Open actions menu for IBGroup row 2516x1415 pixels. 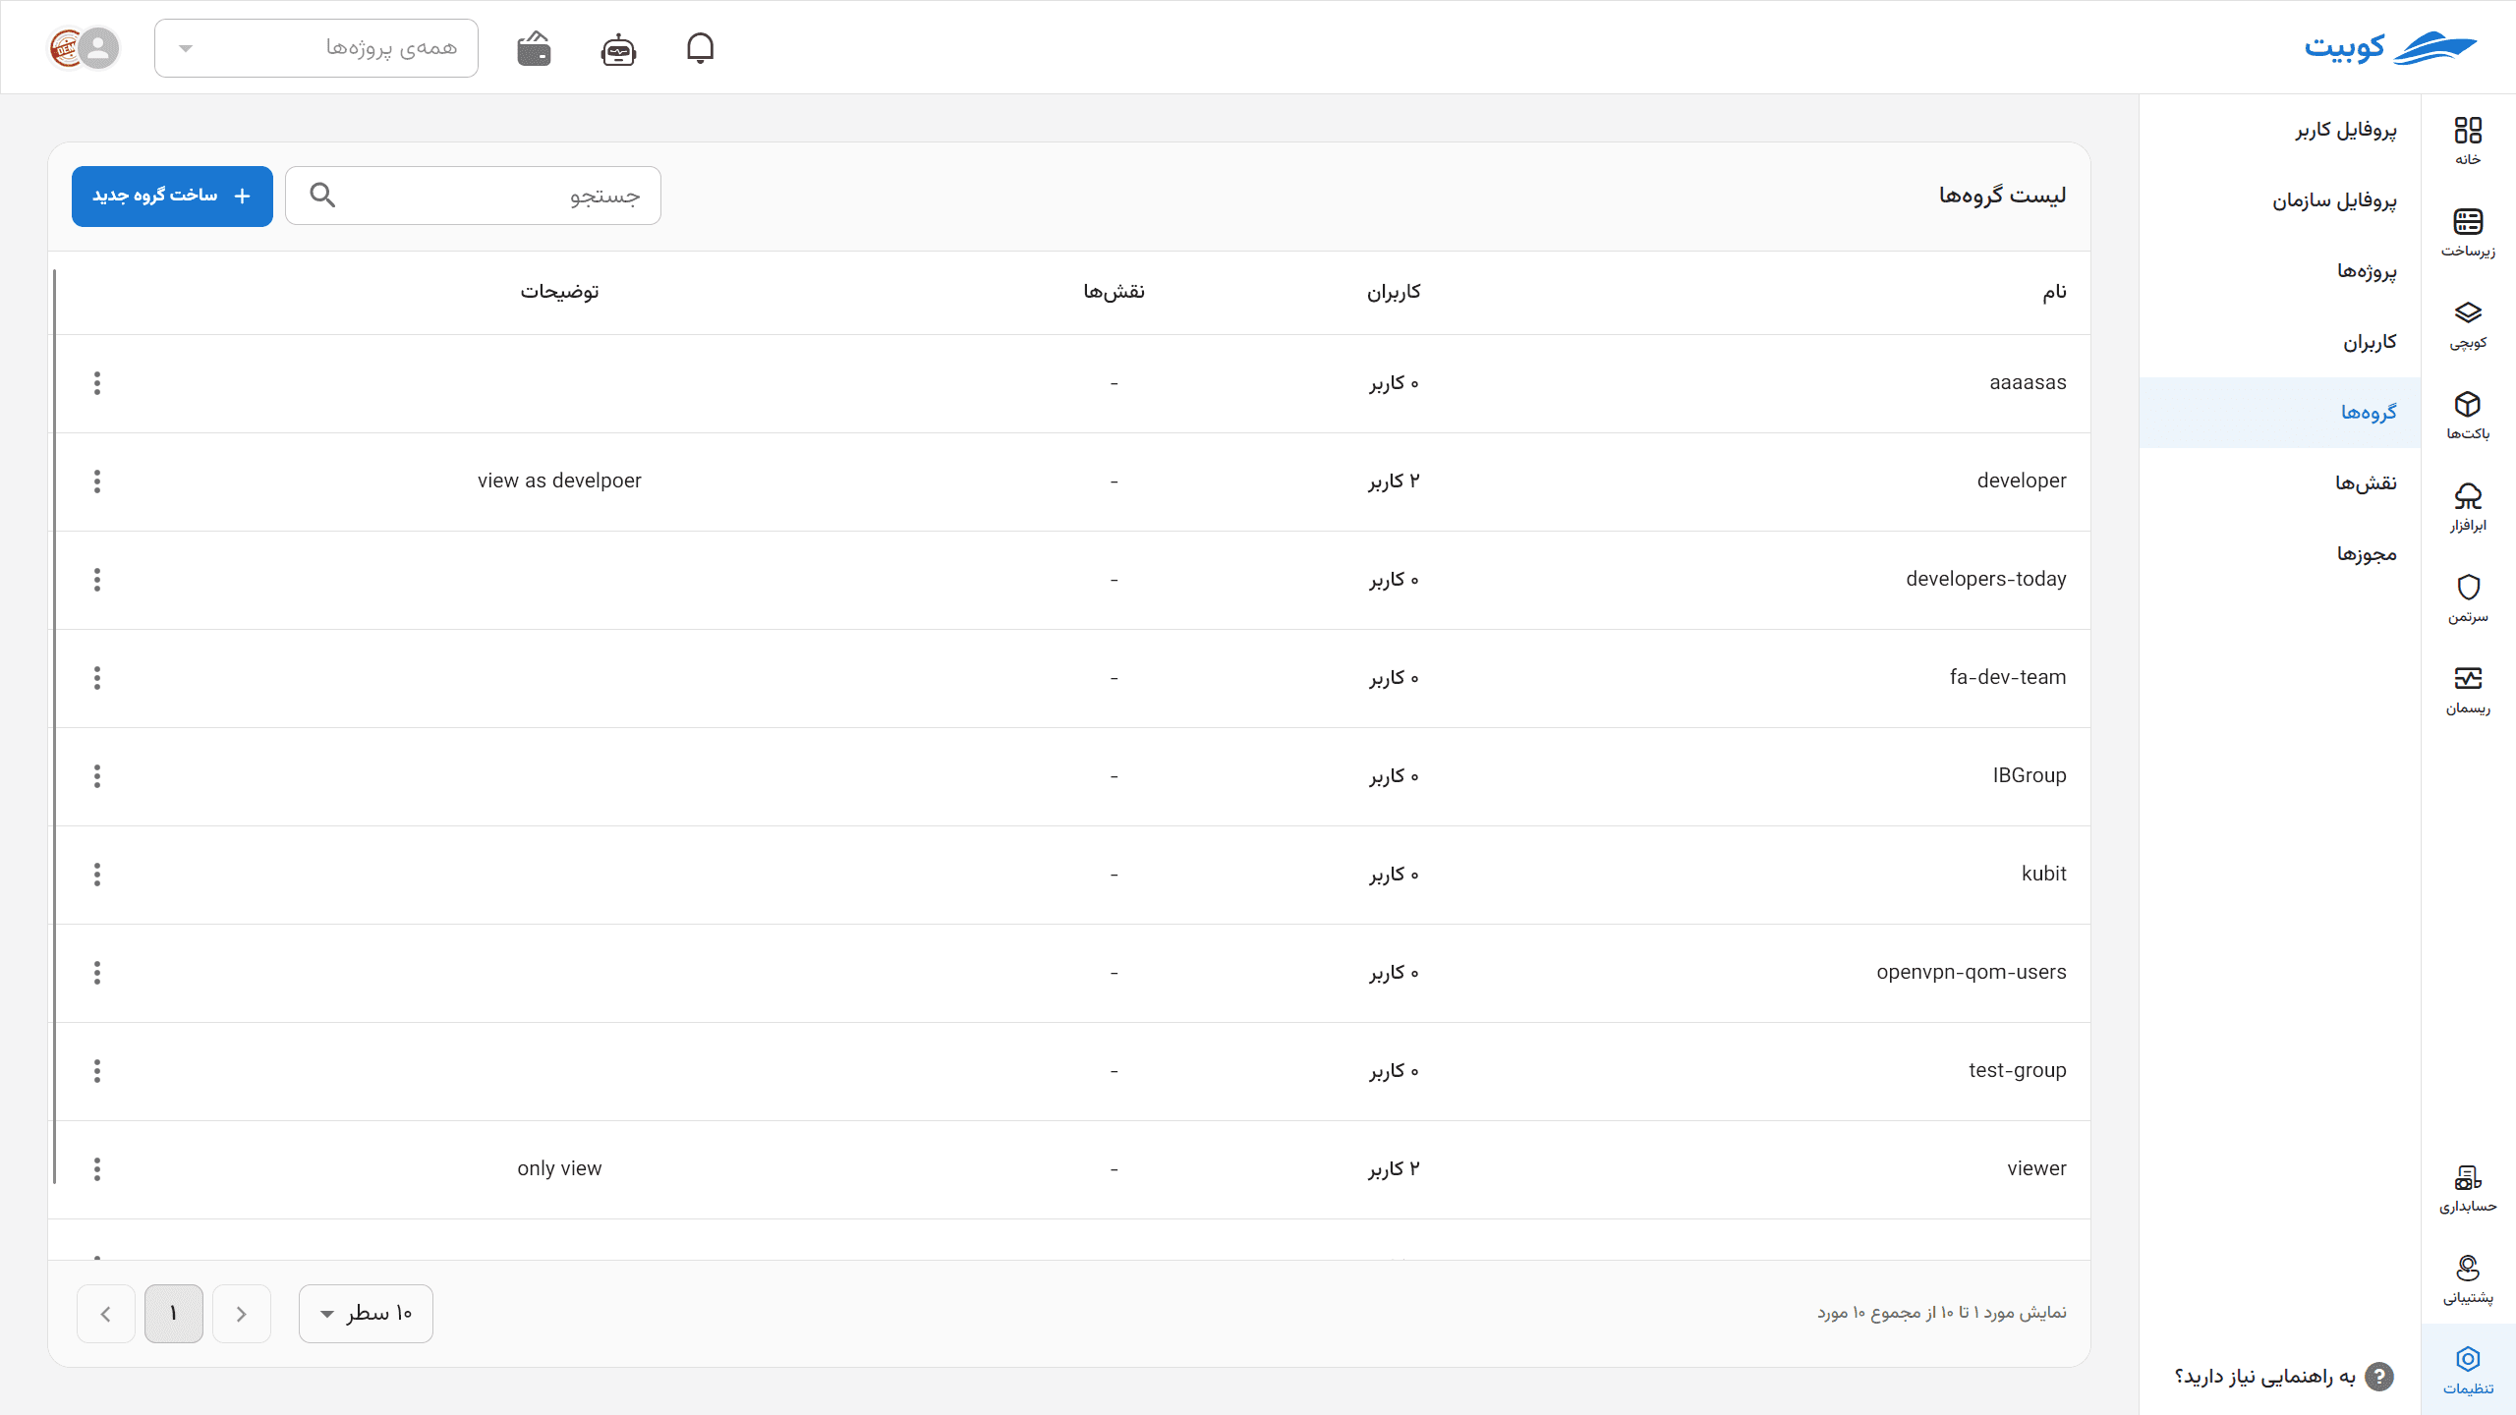[97, 776]
